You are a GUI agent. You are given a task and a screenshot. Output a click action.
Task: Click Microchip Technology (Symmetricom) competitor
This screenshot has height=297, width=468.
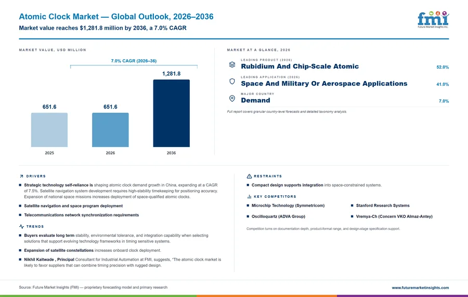288,206
